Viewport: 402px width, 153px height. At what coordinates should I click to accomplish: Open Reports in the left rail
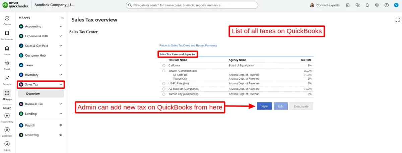[x=7, y=78]
